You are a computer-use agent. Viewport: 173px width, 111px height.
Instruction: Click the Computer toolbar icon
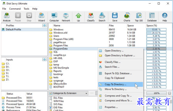pos(54,17)
